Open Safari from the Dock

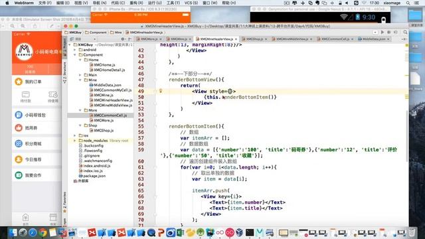pos(33,232)
